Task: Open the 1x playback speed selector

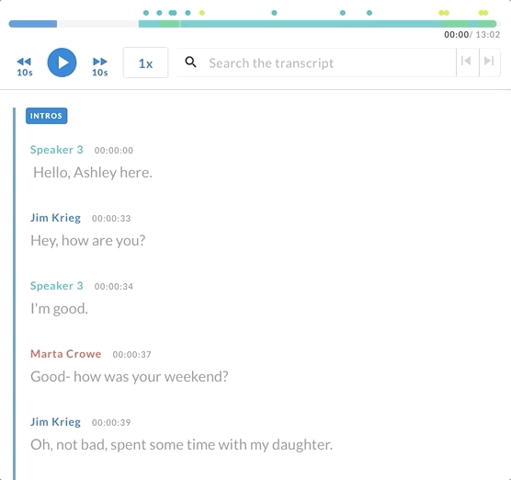Action: [146, 63]
